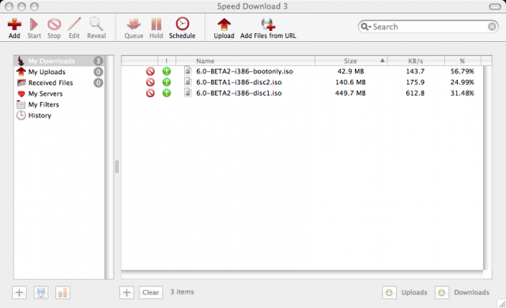
Task: Click the Size column sort arrow
Action: tap(383, 60)
